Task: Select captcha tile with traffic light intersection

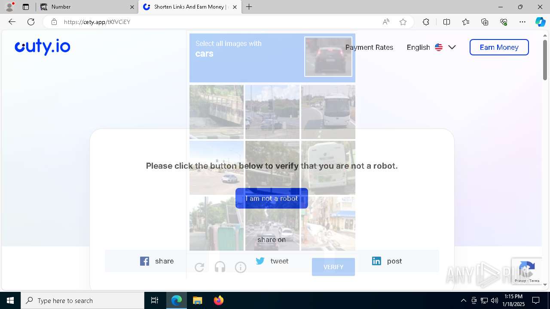Action: (x=272, y=112)
